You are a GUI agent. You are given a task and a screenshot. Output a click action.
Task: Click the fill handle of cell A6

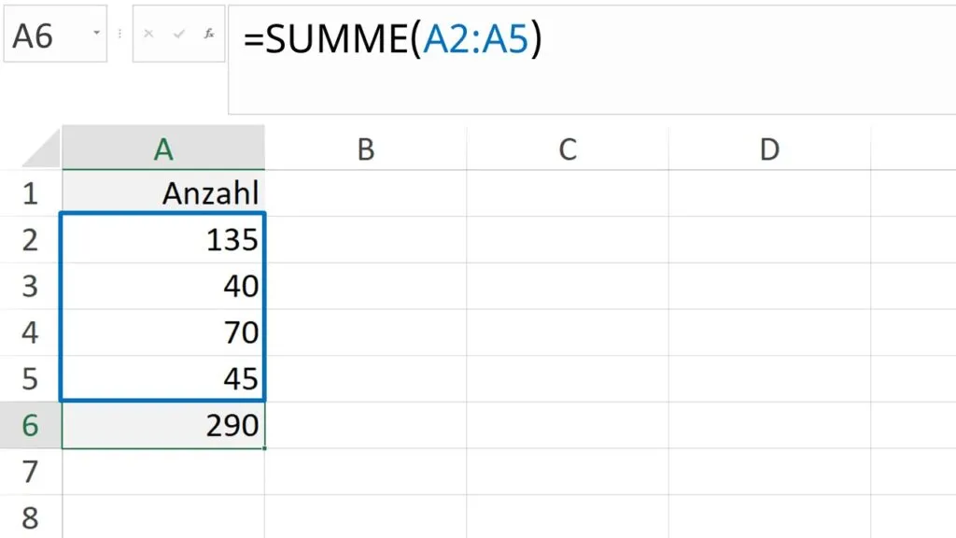[264, 447]
